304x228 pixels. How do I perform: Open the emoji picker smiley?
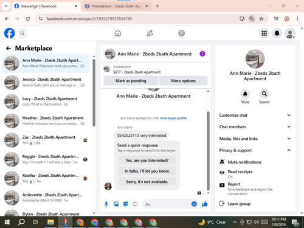click(x=194, y=204)
